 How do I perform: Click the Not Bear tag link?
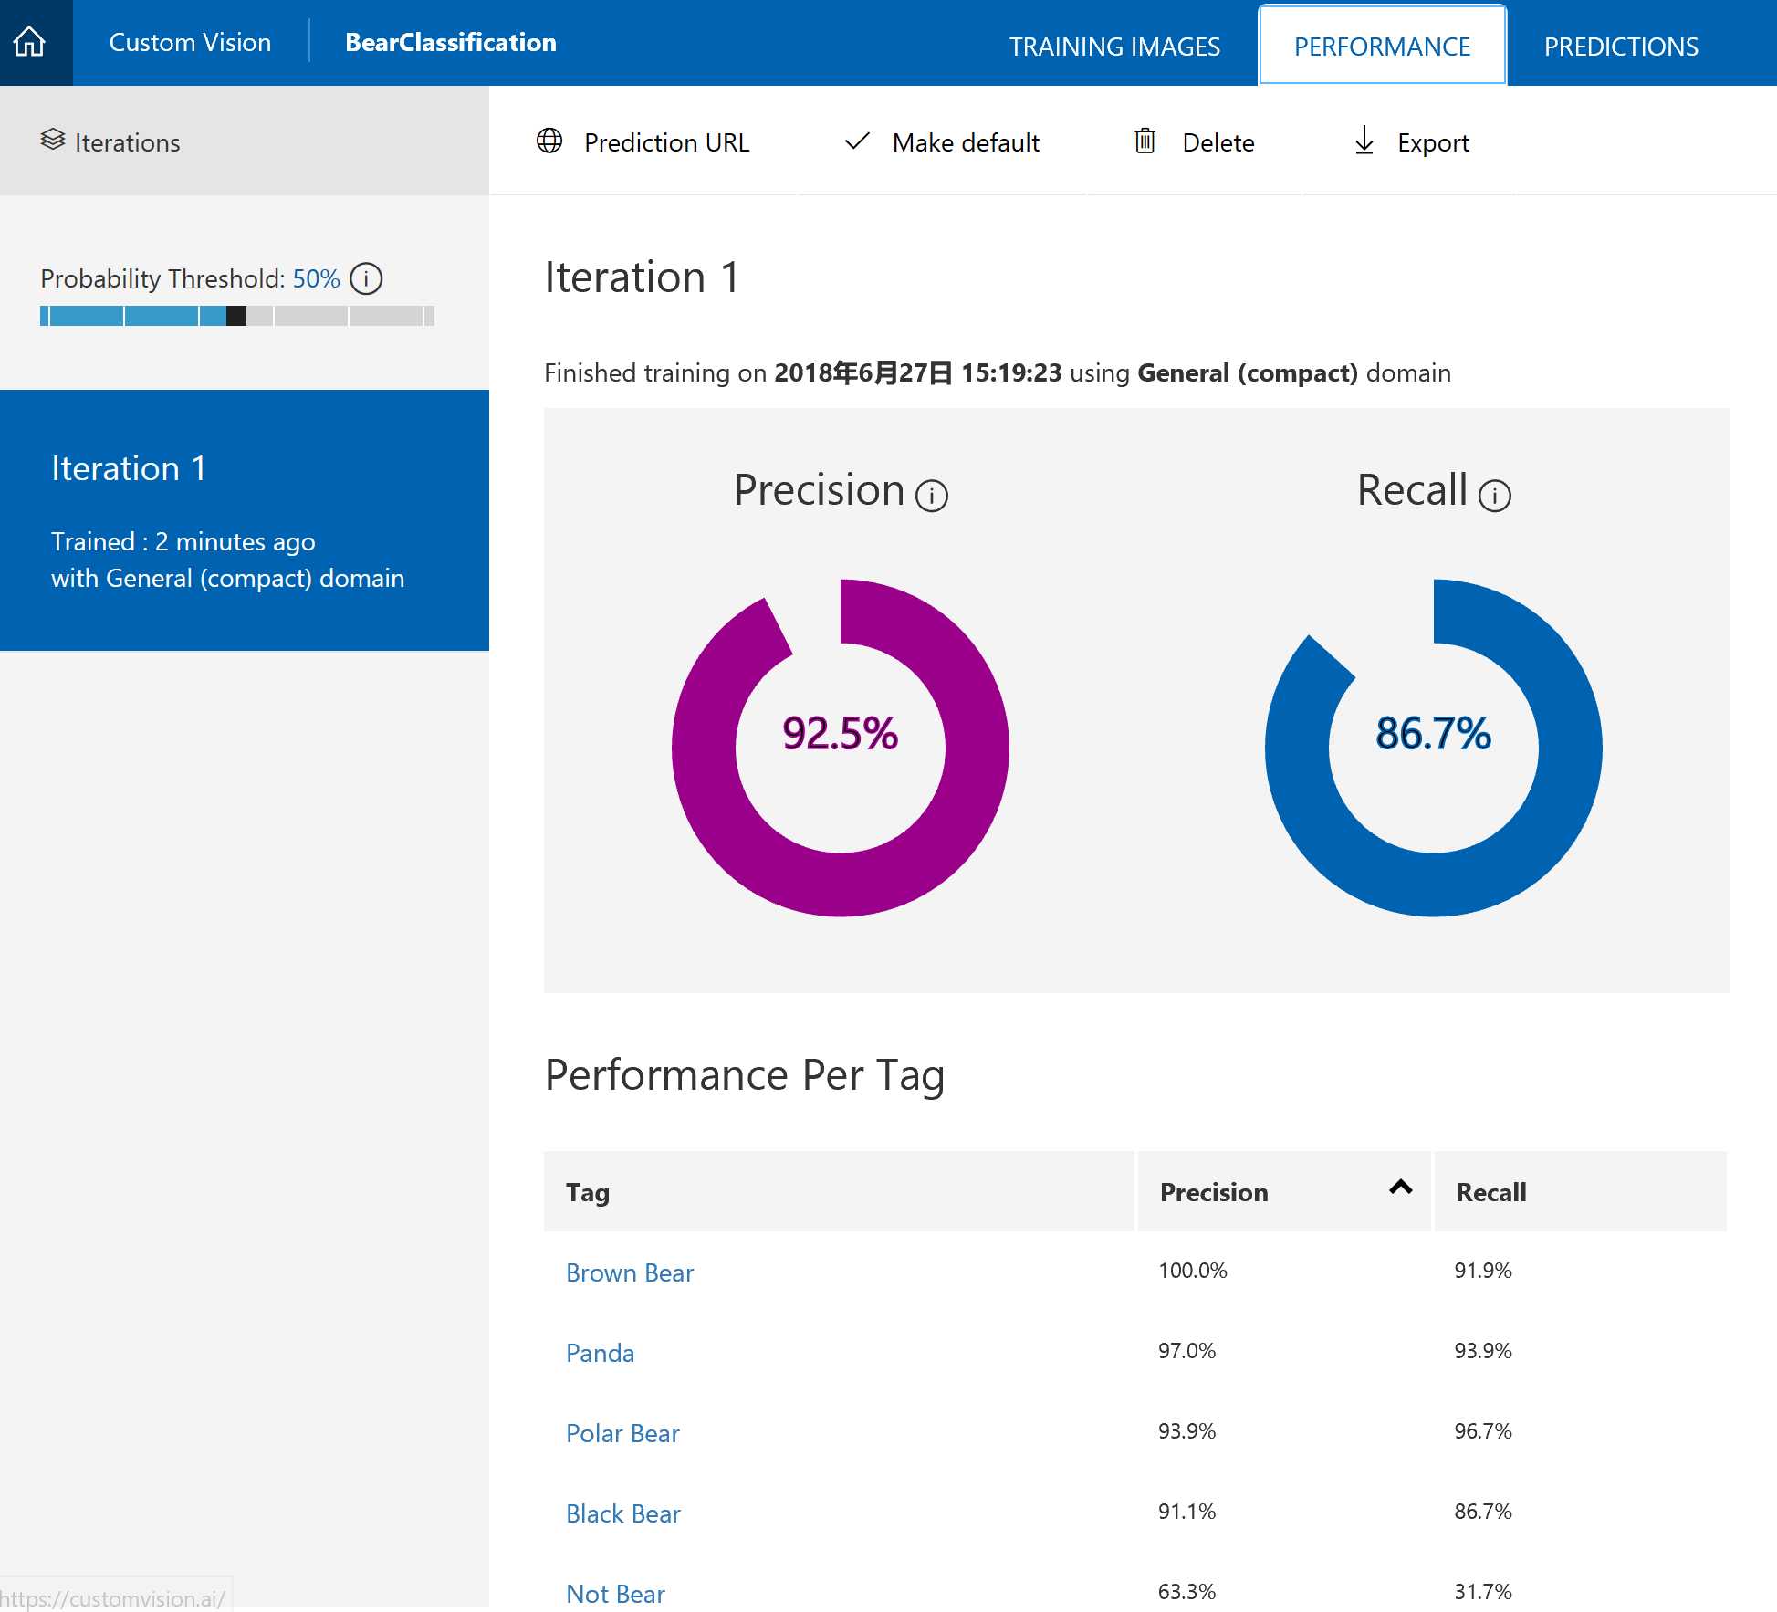point(616,1592)
